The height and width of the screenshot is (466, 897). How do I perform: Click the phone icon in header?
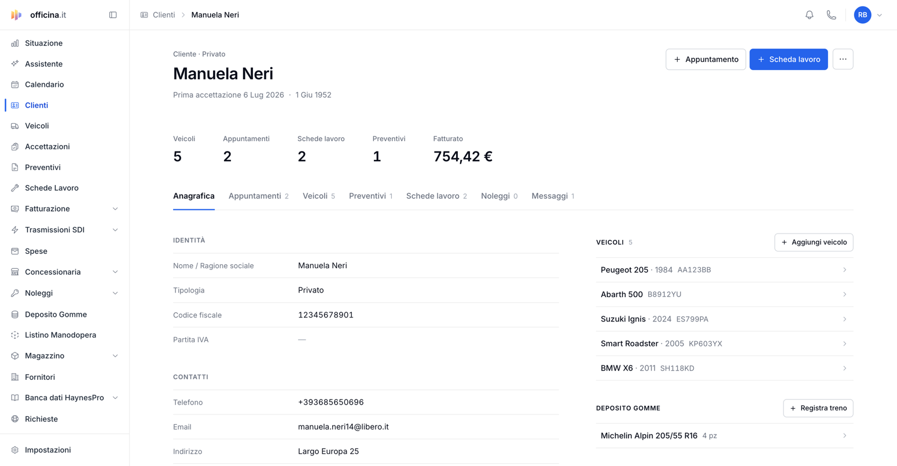[x=831, y=15]
